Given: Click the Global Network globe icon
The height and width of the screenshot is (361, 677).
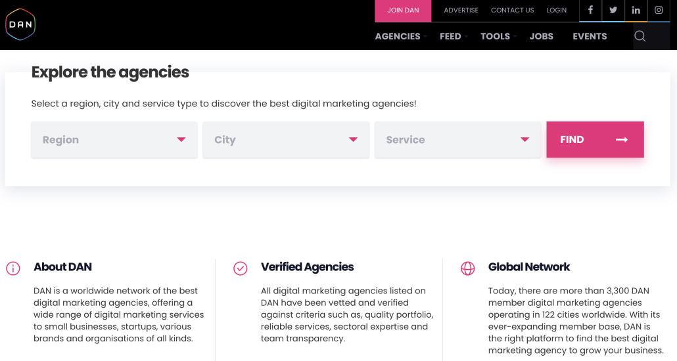Looking at the screenshot, I should coord(468,268).
